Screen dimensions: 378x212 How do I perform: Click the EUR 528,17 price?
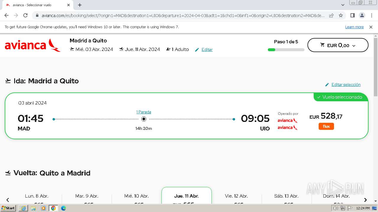(x=326, y=116)
